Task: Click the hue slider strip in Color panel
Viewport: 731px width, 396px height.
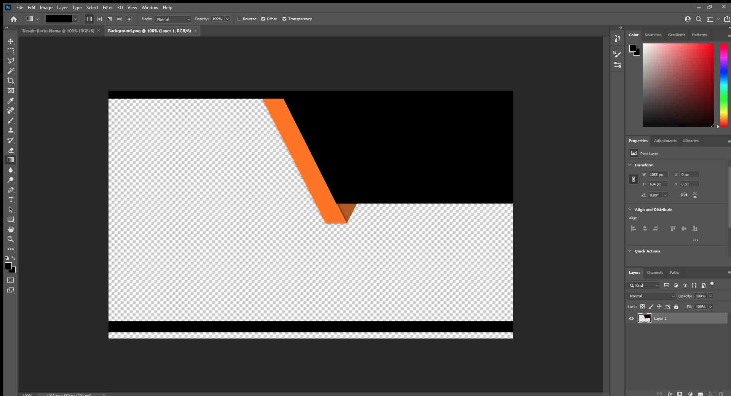Action: coord(724,85)
